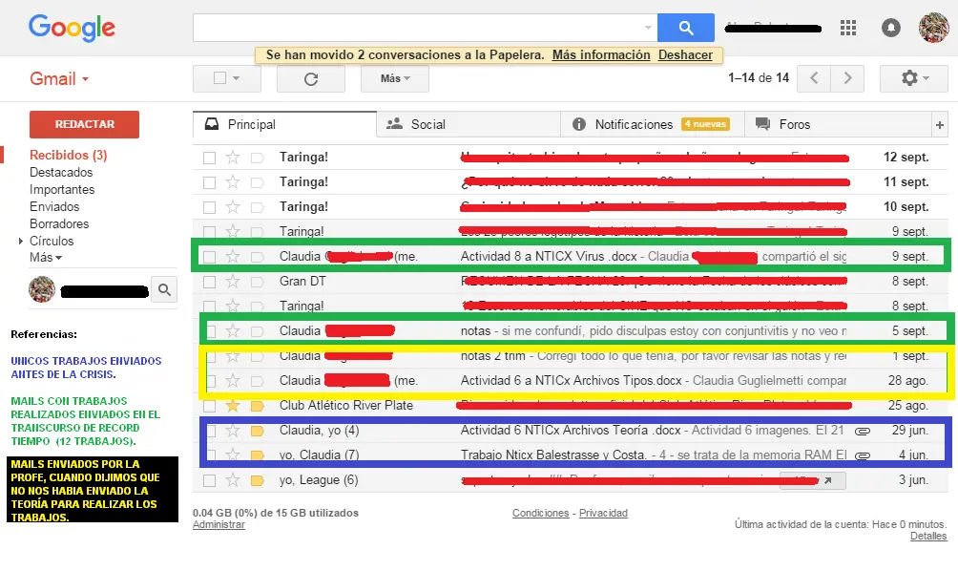Star the Actividad 8 a NTICX Virus email
Screen dimensions: 958x571
(233, 257)
